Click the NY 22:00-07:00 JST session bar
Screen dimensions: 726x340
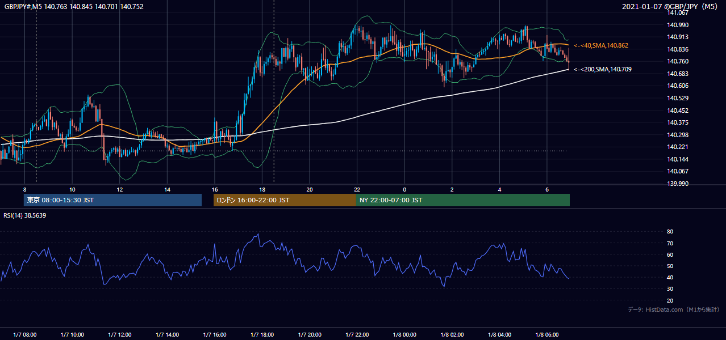coord(463,200)
